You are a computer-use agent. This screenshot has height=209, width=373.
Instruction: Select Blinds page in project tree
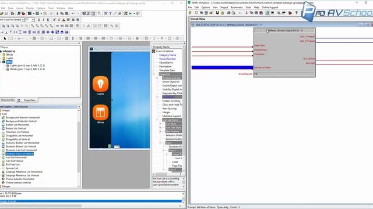[x=10, y=55]
